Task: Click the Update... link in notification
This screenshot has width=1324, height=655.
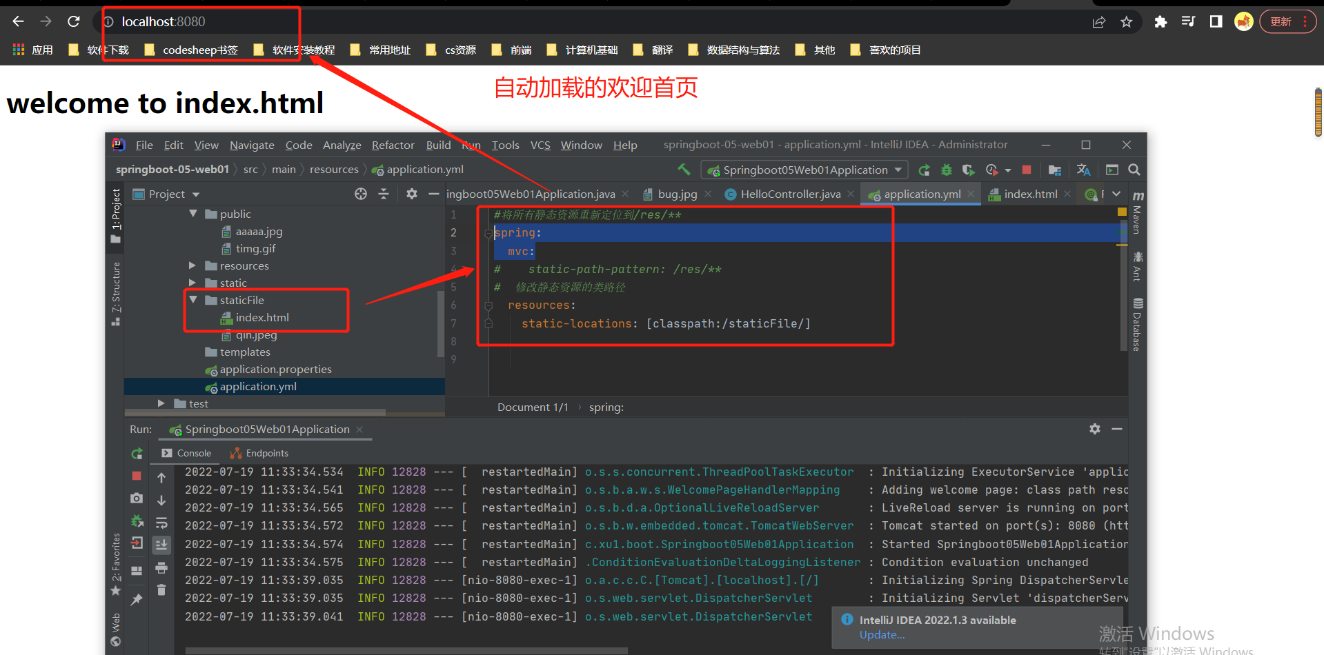Action: pos(882,635)
